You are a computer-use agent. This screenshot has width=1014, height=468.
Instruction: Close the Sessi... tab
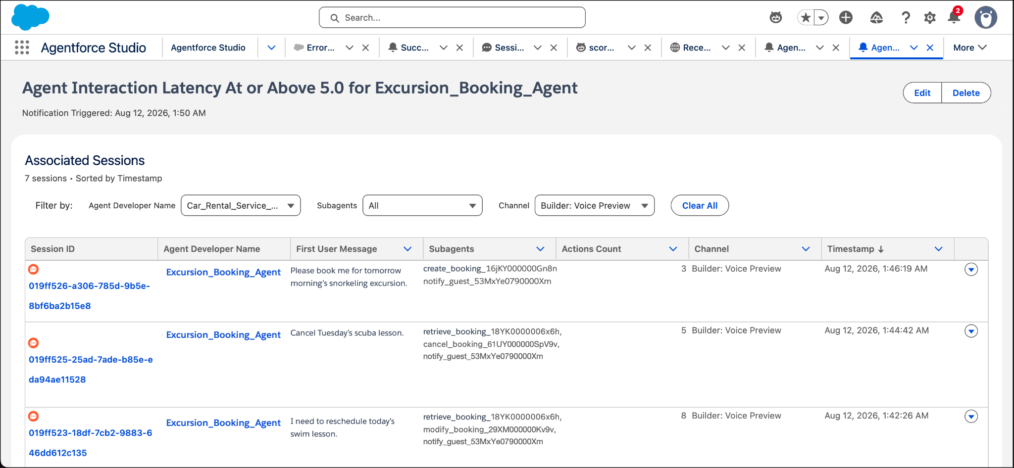click(554, 47)
